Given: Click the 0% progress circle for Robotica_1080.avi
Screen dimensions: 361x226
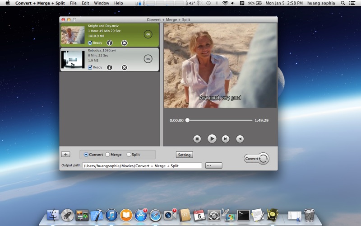Looking at the screenshot, I should click(x=148, y=59).
